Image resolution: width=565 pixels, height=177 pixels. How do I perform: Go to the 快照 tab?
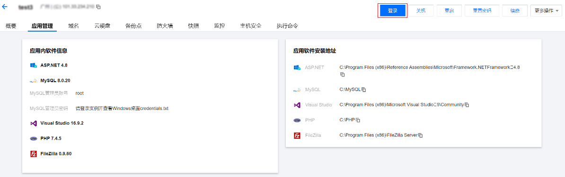coord(194,26)
